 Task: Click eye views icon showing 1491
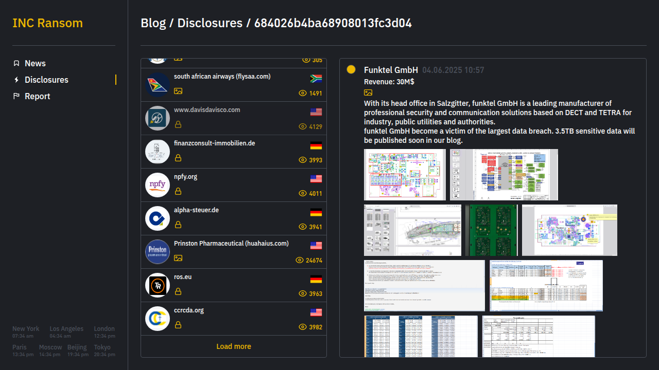pos(303,94)
